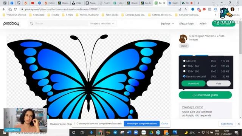
Task: Open the Estudos bookmark folder
Action: pyautogui.click(x=53, y=15)
